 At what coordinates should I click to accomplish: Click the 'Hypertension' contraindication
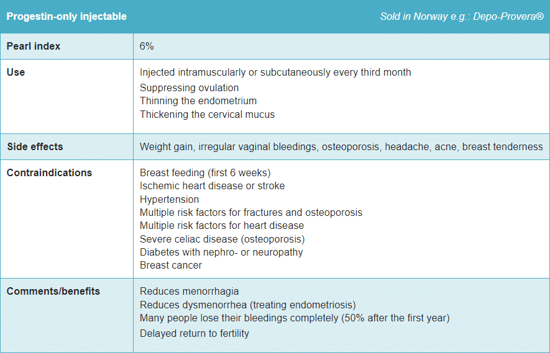tap(170, 200)
